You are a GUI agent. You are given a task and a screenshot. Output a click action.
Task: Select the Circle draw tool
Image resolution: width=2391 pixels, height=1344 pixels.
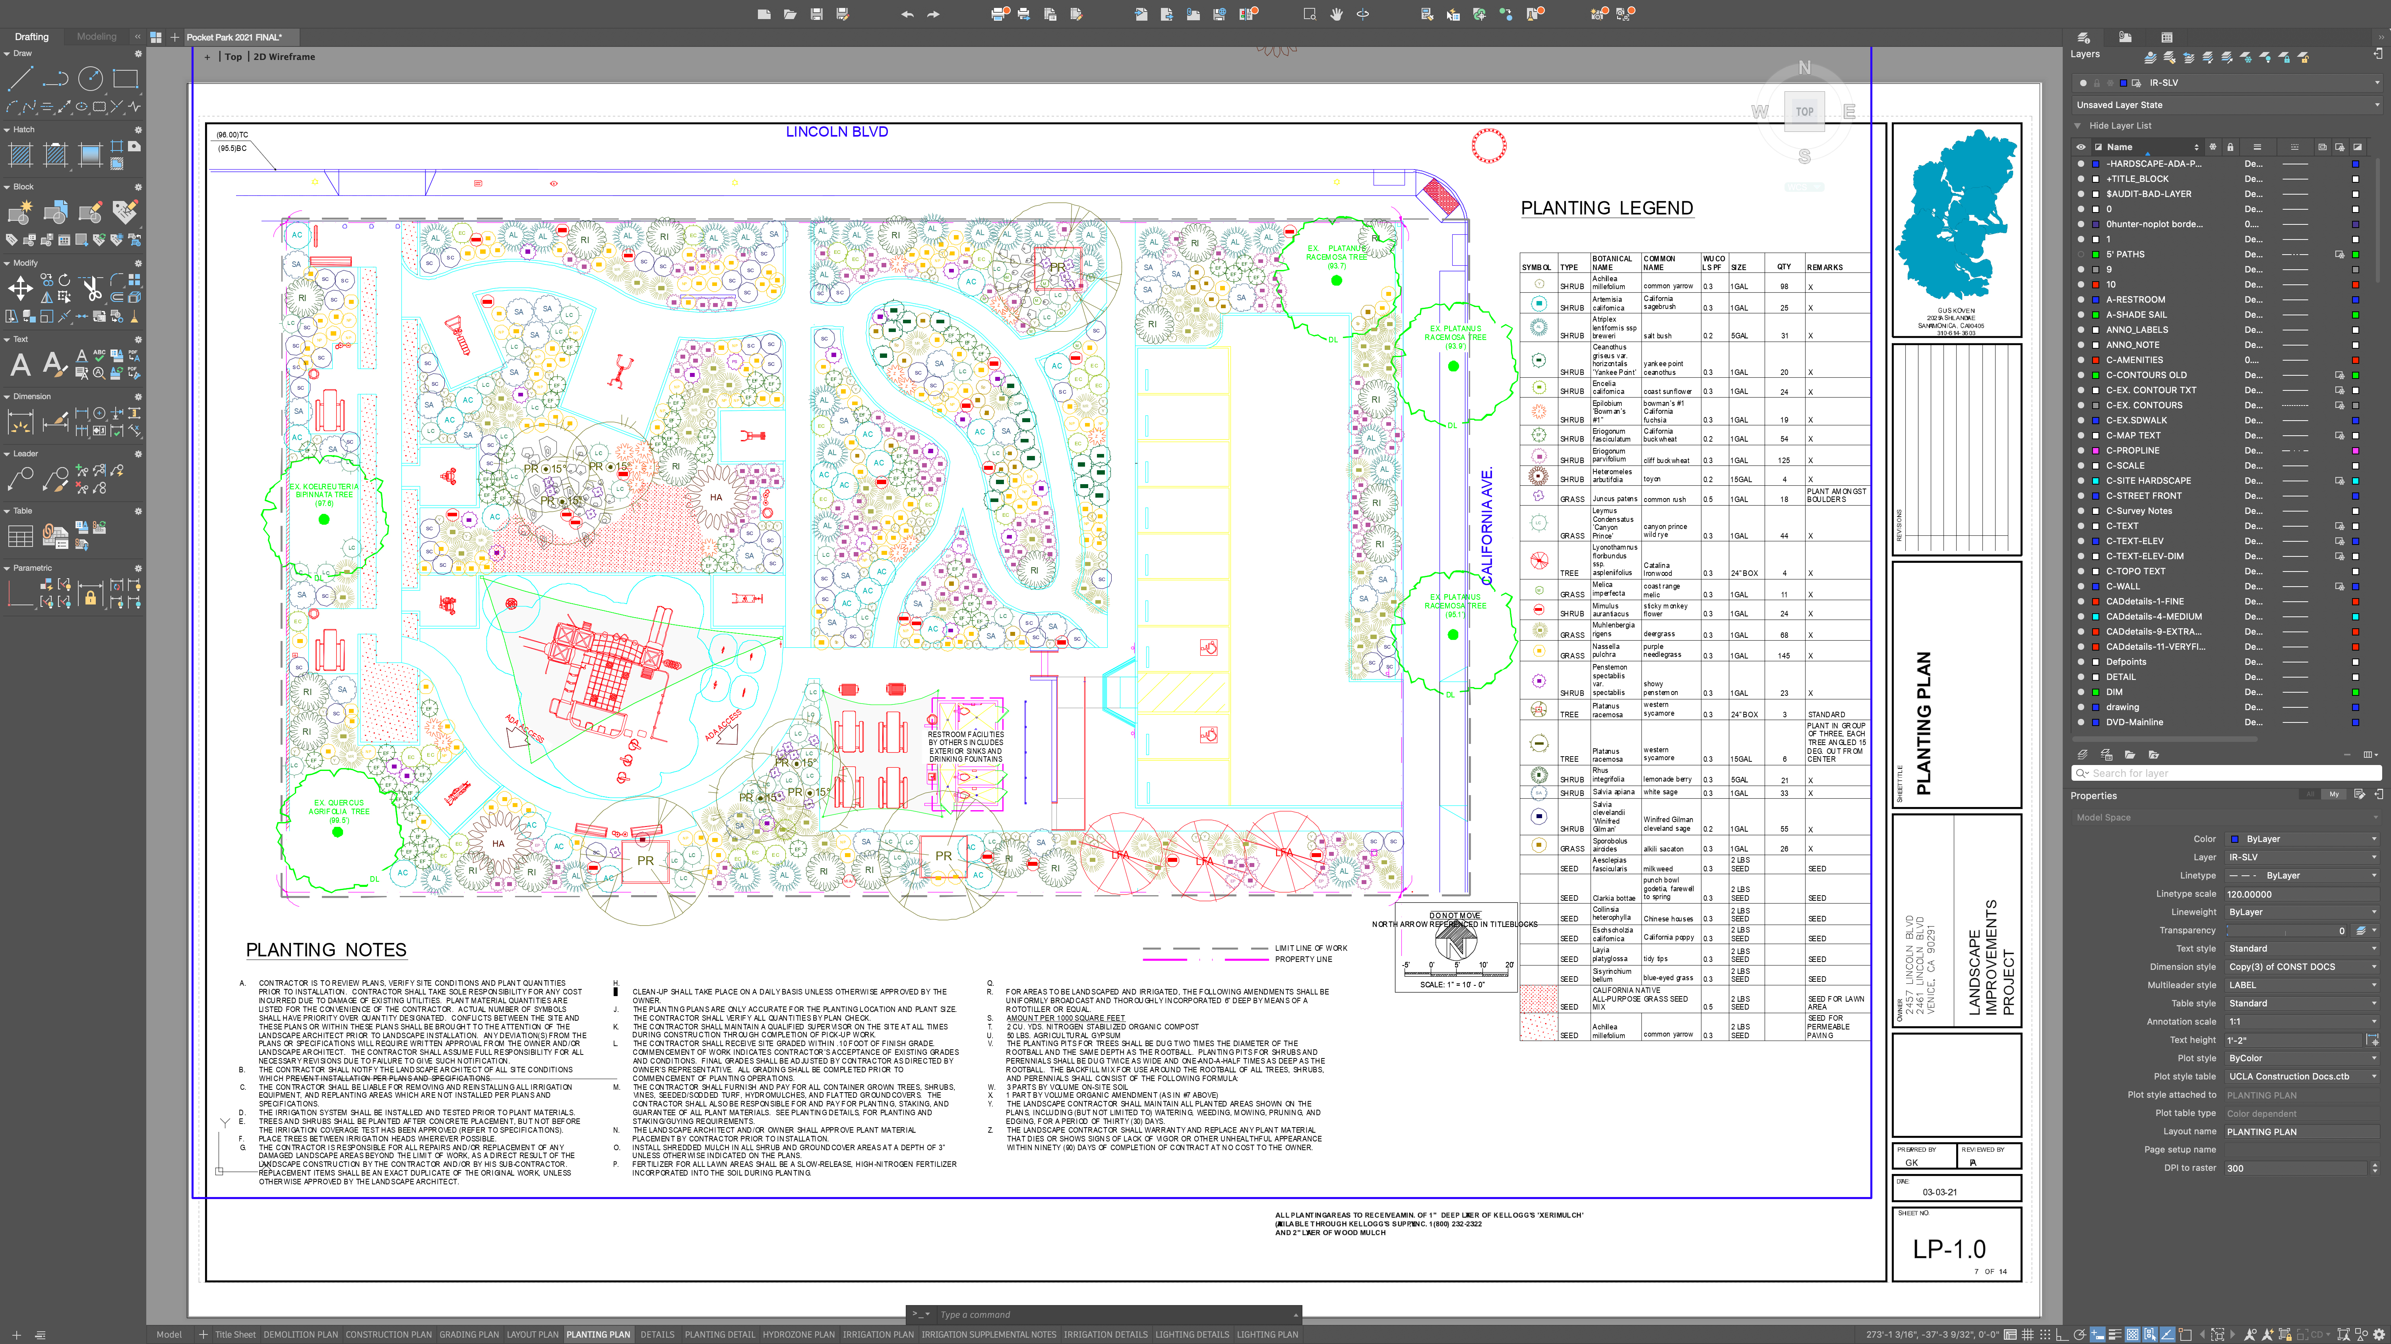tap(90, 79)
